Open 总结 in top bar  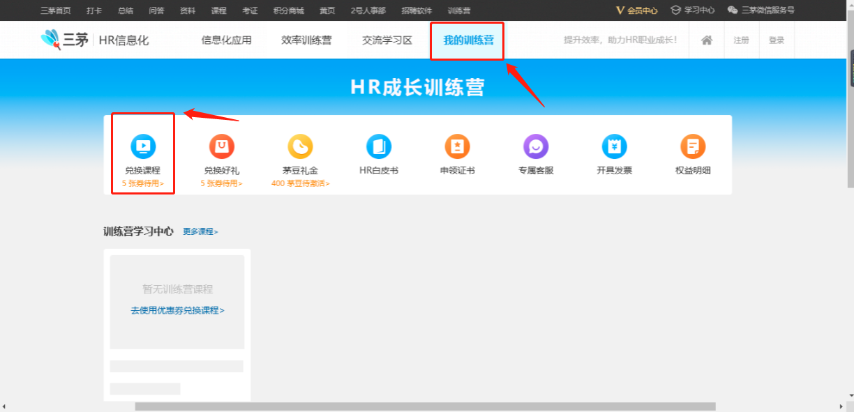(x=126, y=10)
